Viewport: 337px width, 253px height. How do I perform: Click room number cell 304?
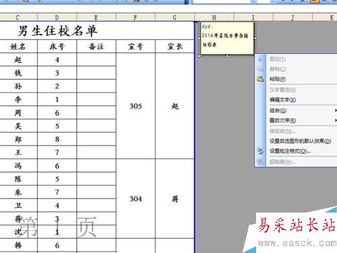[x=135, y=199]
